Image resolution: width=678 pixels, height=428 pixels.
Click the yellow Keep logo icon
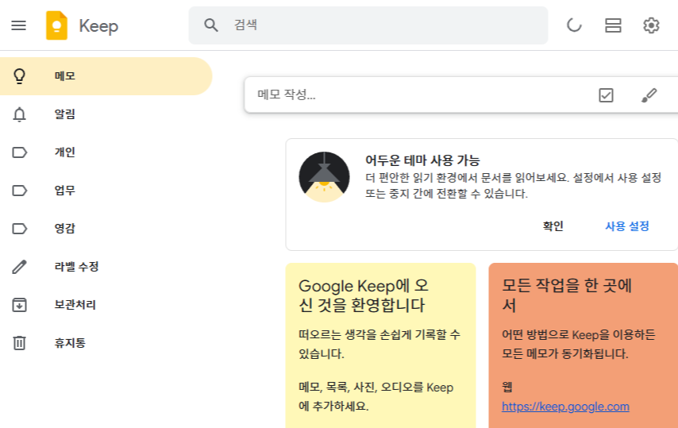pos(56,25)
